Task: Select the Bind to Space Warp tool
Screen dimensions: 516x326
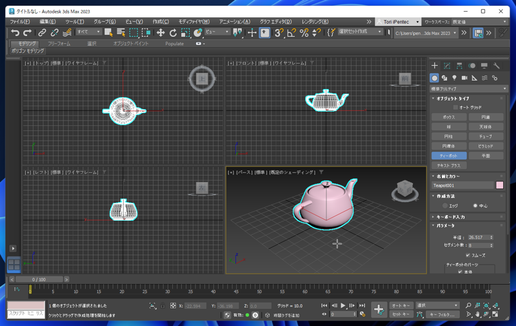Action: pyautogui.click(x=67, y=32)
